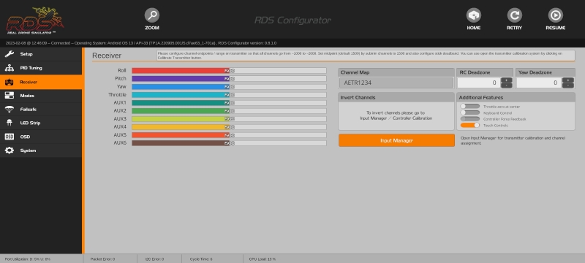The image size is (585, 263).
Task: Open the Failsafe tab
Action: point(41,109)
